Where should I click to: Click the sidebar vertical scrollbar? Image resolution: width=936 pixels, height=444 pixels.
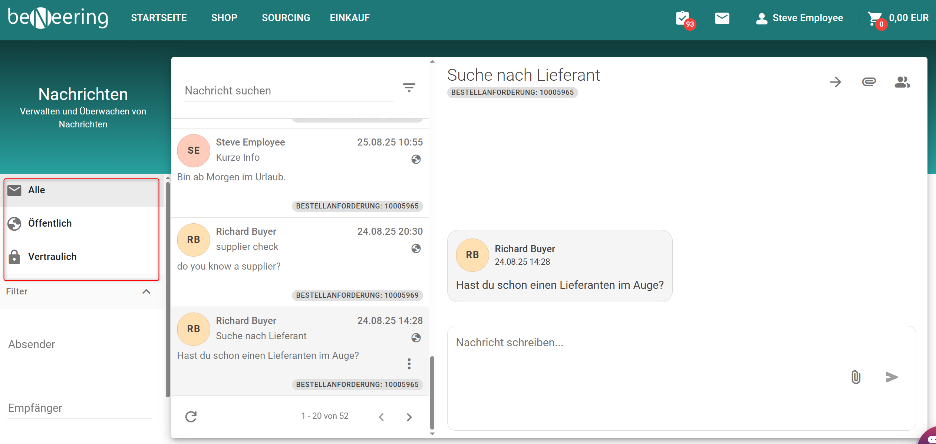coord(168,289)
